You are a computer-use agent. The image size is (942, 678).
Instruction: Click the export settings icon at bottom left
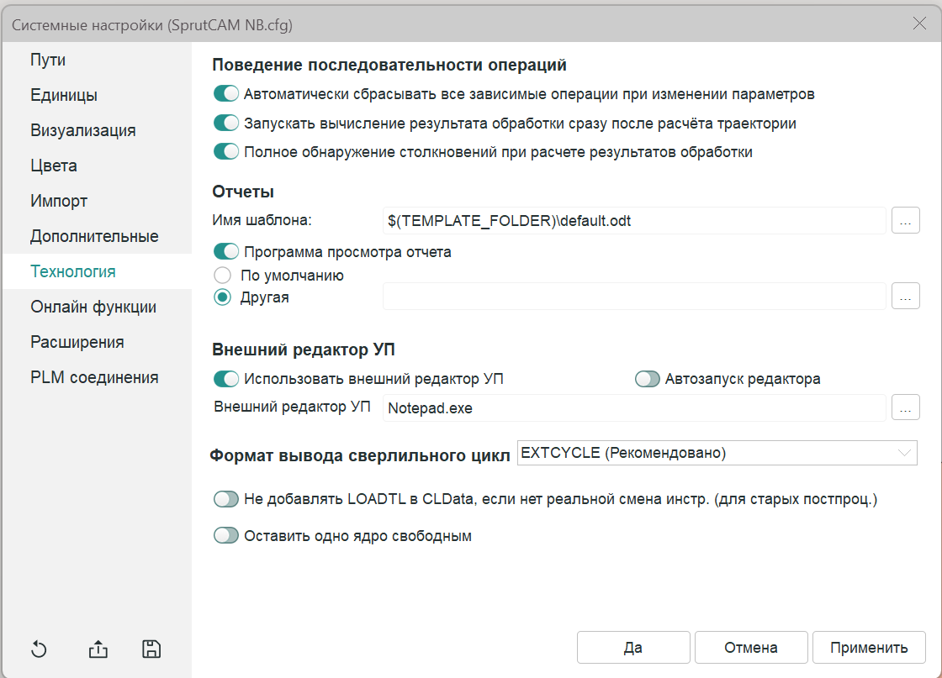98,649
